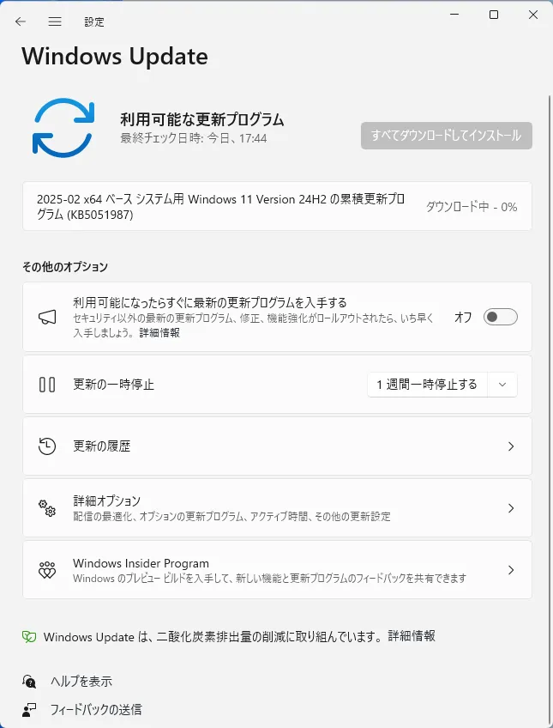Click the すべてダウンロードしてインストール button

coord(447,136)
